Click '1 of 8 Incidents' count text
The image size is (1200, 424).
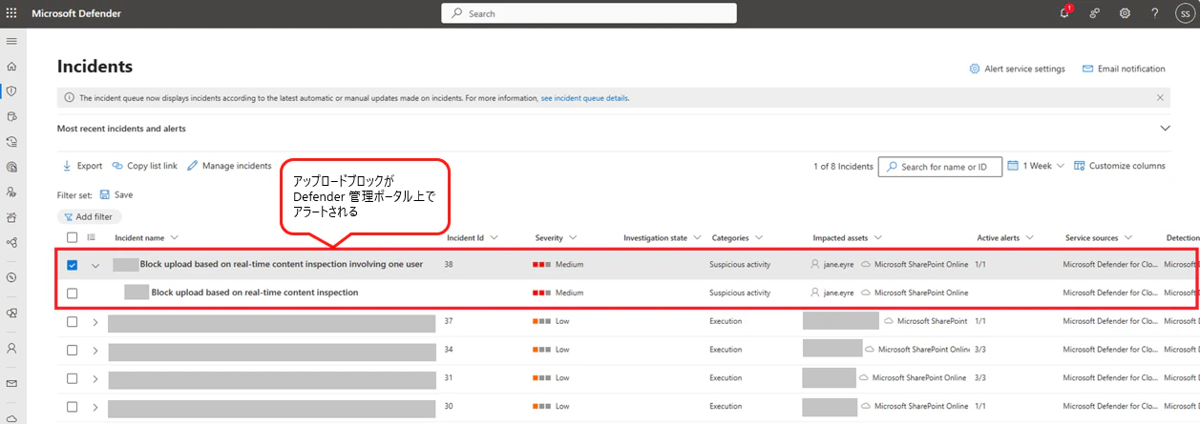point(843,166)
